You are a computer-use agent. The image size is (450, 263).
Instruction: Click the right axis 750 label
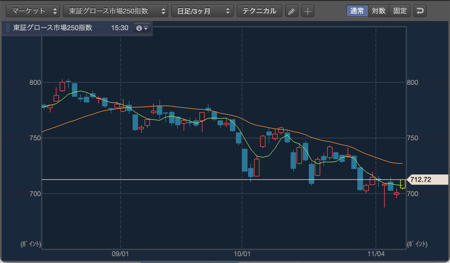(x=413, y=138)
